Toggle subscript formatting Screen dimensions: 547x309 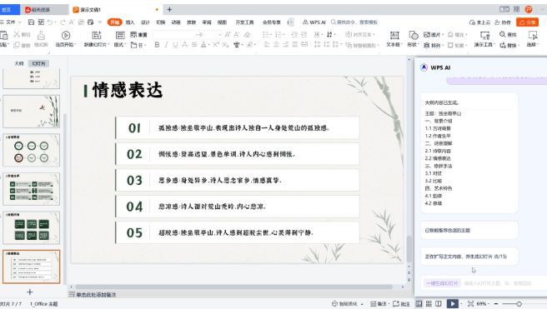(225, 45)
